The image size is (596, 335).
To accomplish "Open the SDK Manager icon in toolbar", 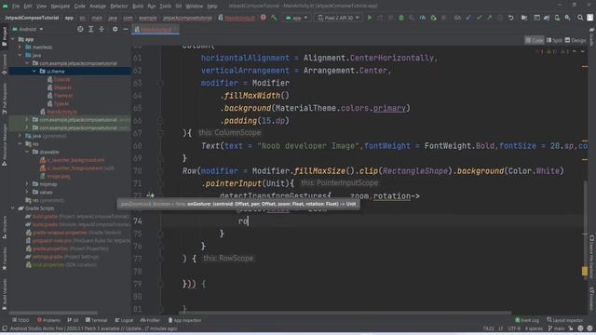I will pos(567,18).
